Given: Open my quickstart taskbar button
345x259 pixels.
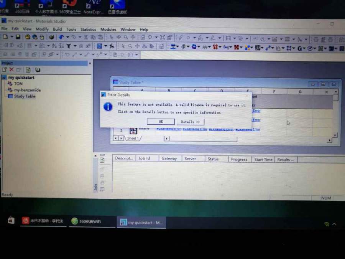Looking at the screenshot, I should pyautogui.click(x=141, y=223).
